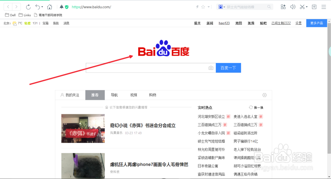Open hot topic 偶遇王珞丹卖唱
The height and width of the screenshot is (179, 331).
[x=246, y=174]
